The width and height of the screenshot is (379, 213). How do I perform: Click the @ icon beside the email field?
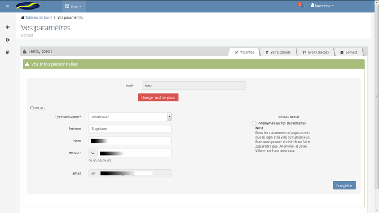coord(93,174)
